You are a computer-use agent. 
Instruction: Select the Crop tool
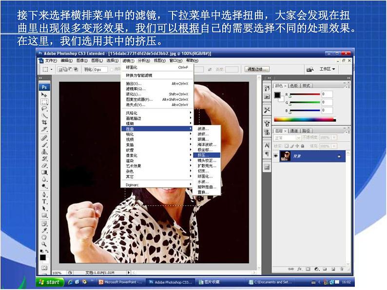tap(44, 122)
